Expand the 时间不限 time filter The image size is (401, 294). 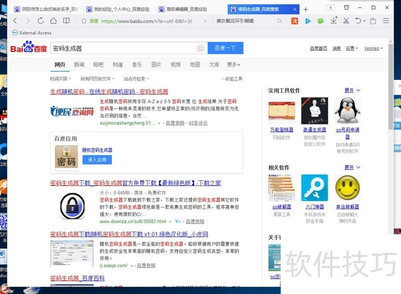pyautogui.click(x=60, y=79)
